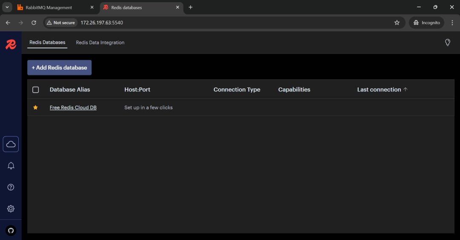Open the help question mark menu
Image resolution: width=460 pixels, height=240 pixels.
[x=11, y=187]
